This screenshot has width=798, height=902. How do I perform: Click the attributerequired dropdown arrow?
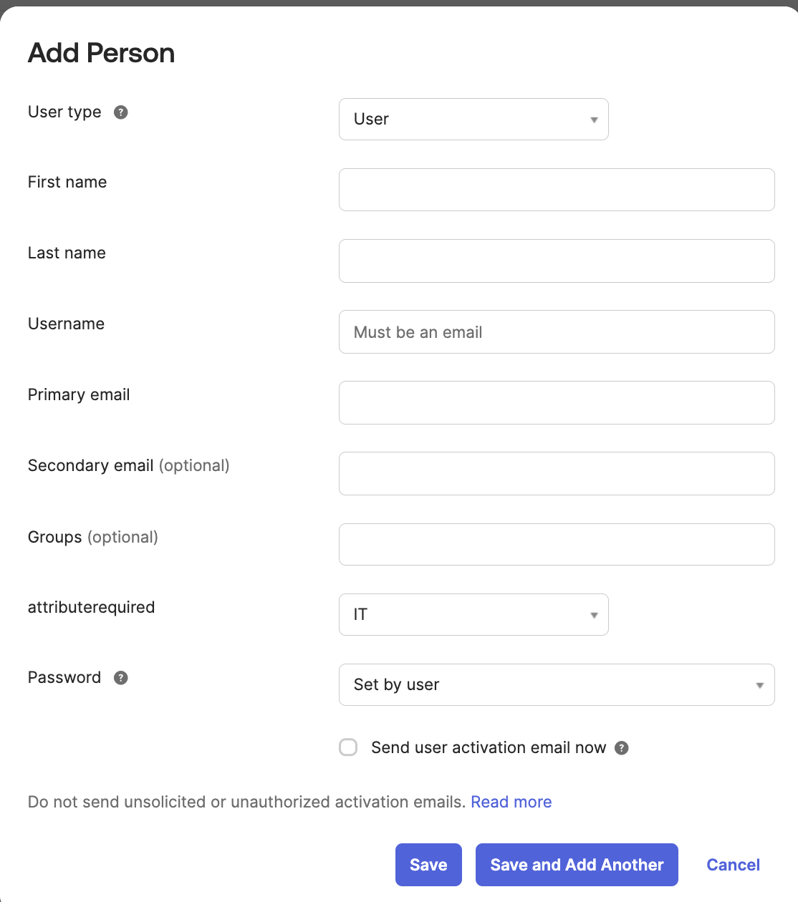click(x=594, y=615)
